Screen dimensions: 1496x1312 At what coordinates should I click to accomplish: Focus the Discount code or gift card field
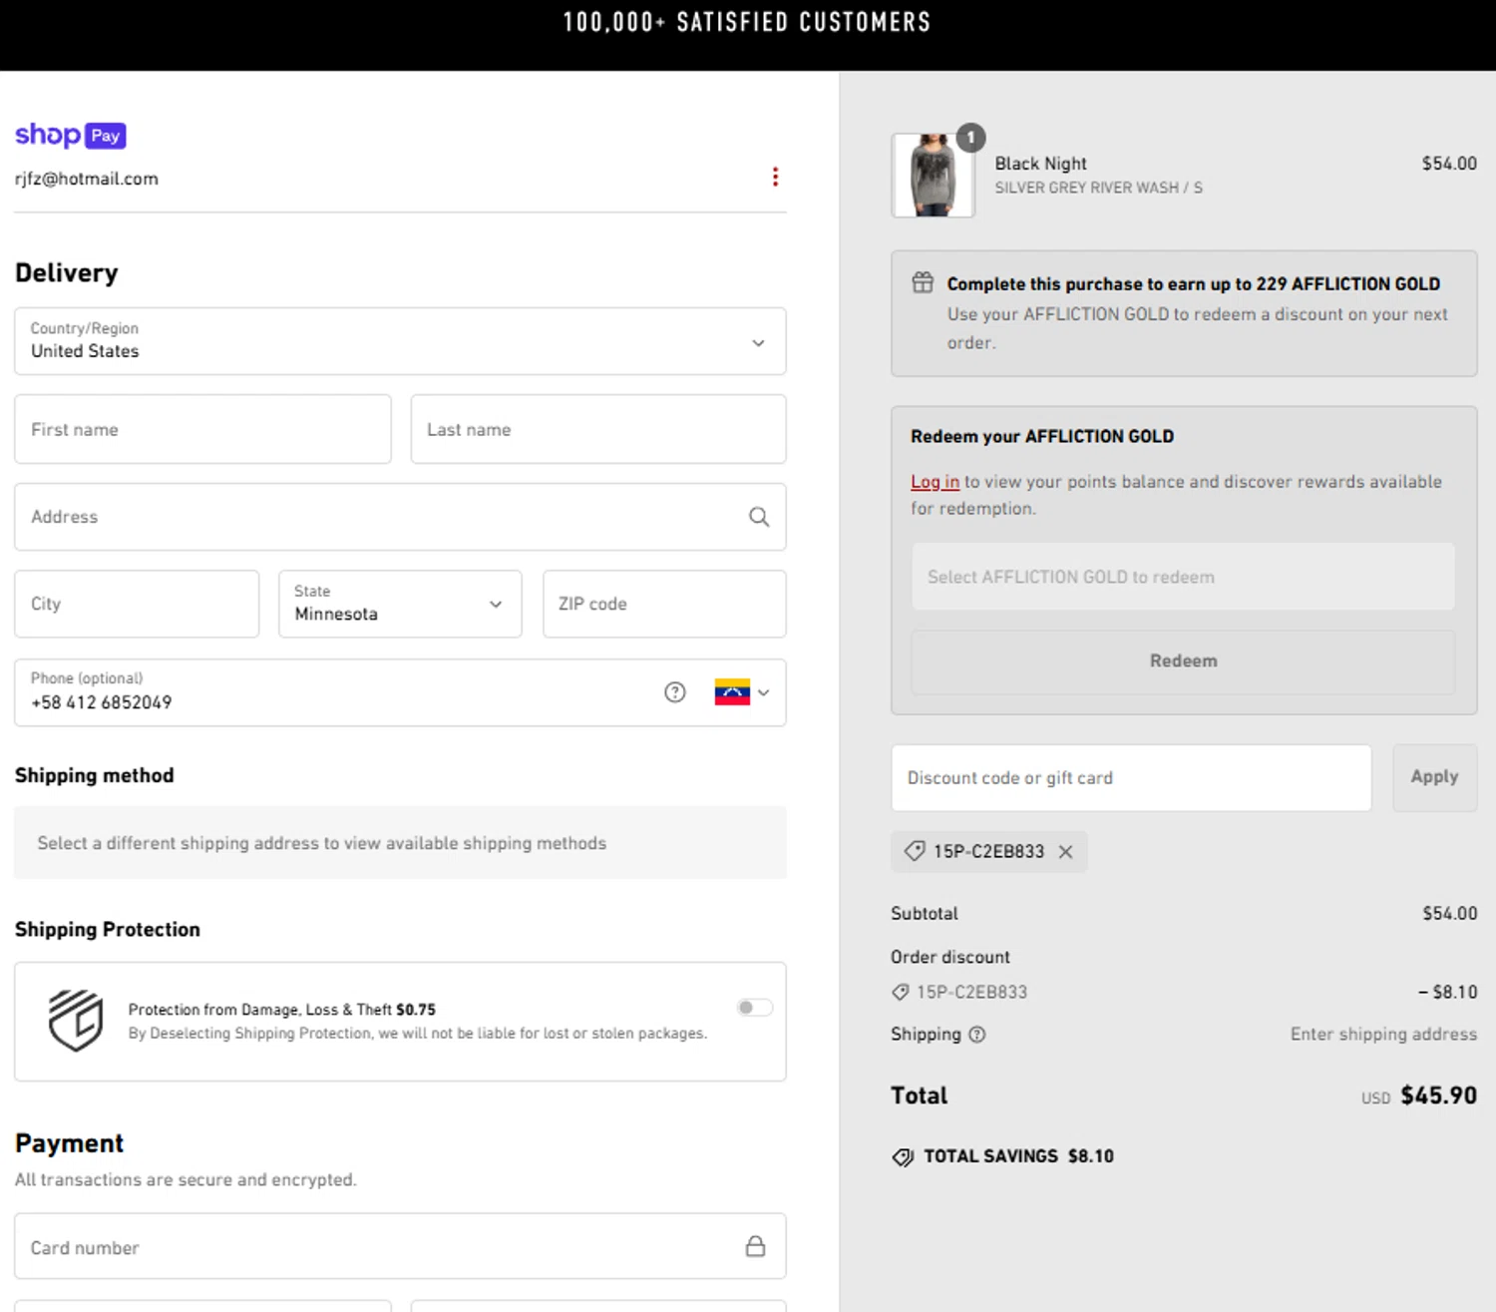1131,777
